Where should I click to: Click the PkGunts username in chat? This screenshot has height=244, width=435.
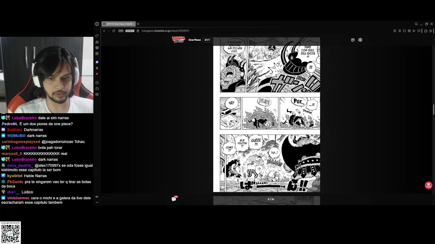(x=15, y=182)
